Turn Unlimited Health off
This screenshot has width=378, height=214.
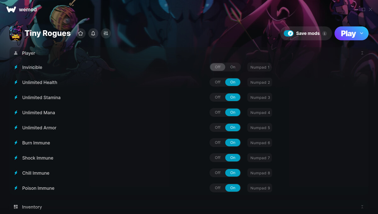coord(218,82)
